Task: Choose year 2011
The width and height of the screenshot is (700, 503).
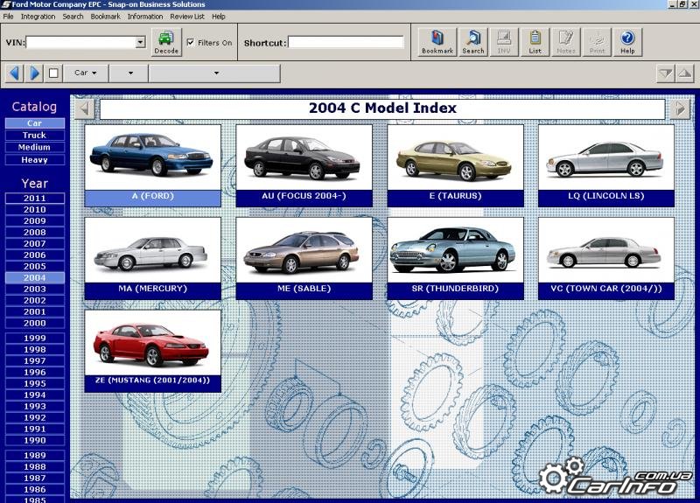Action: pyautogui.click(x=35, y=199)
